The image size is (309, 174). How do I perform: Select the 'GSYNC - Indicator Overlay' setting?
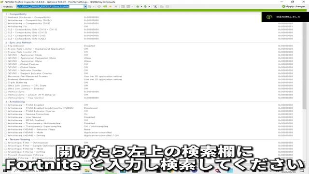(25, 71)
